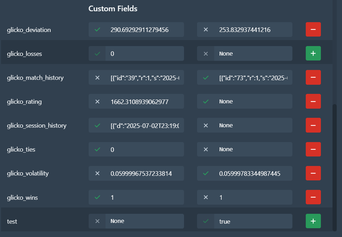Click the glicko_match_history field containing id 39
The width and height of the screenshot is (342, 237).
tap(144, 78)
